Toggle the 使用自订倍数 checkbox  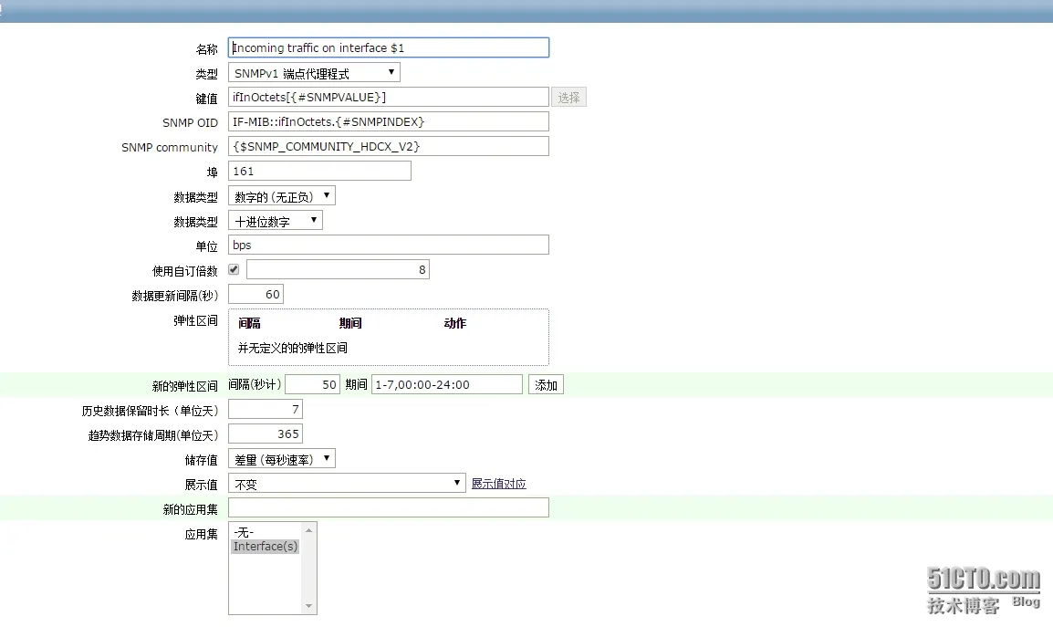234,269
